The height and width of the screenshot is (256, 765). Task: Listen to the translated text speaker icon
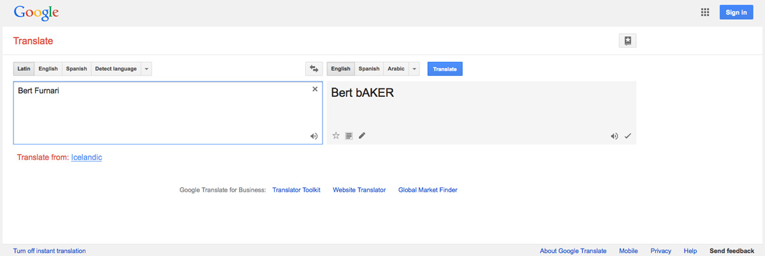pos(614,136)
